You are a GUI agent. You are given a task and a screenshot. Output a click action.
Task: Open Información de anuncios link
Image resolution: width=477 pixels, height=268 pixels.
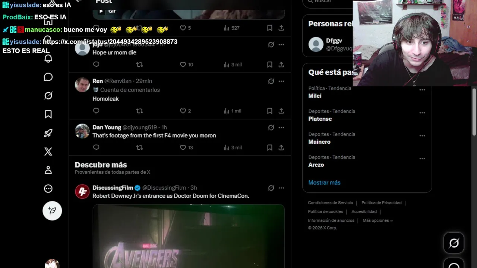click(x=331, y=221)
